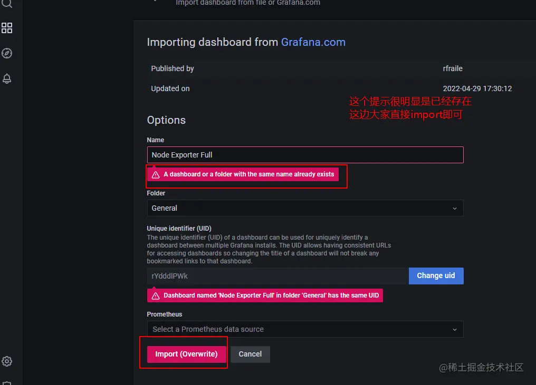Click the same-name-already-exists error message

point(248,174)
